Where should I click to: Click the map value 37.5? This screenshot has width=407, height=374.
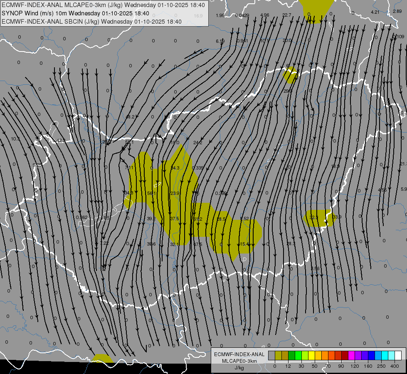[175, 219]
